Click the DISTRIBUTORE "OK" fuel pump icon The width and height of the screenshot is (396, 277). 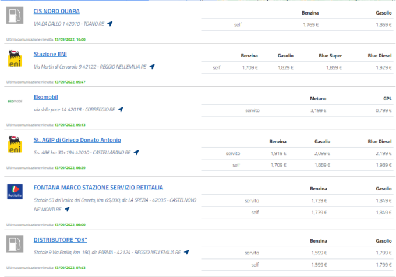point(15,244)
